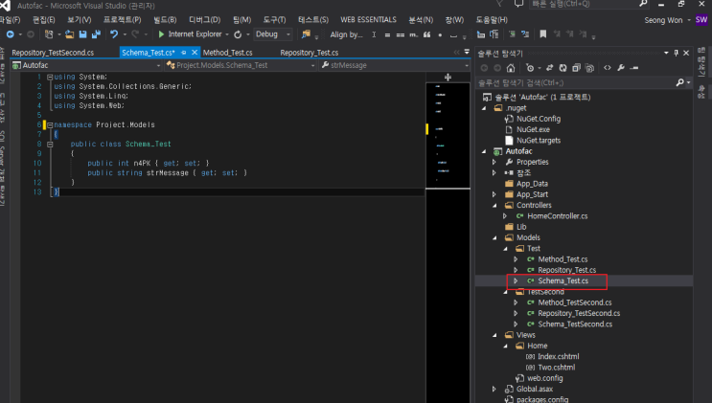Open the 빌드(B) menu

[165, 20]
